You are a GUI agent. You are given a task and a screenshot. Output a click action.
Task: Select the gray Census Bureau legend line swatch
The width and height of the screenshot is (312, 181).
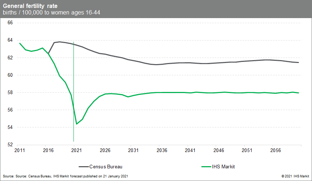click(x=84, y=167)
